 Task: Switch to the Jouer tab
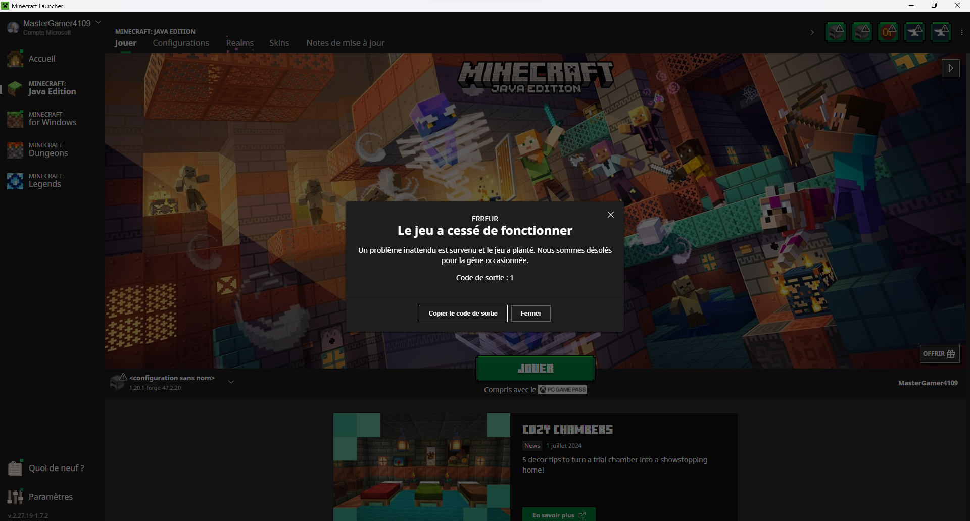pos(125,43)
